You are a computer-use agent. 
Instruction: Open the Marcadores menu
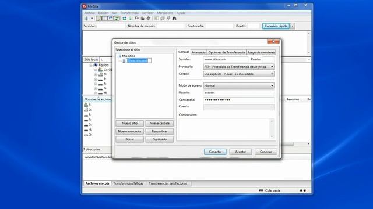tap(165, 13)
